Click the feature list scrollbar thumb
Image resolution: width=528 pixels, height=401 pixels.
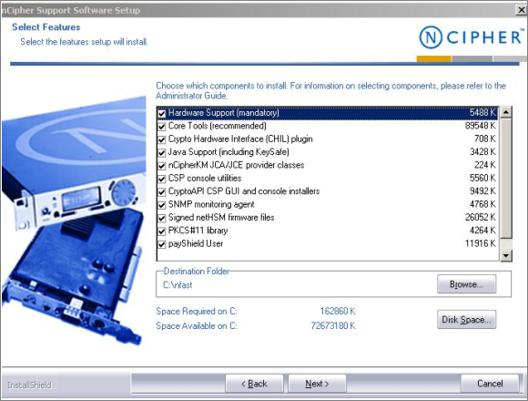click(506, 178)
